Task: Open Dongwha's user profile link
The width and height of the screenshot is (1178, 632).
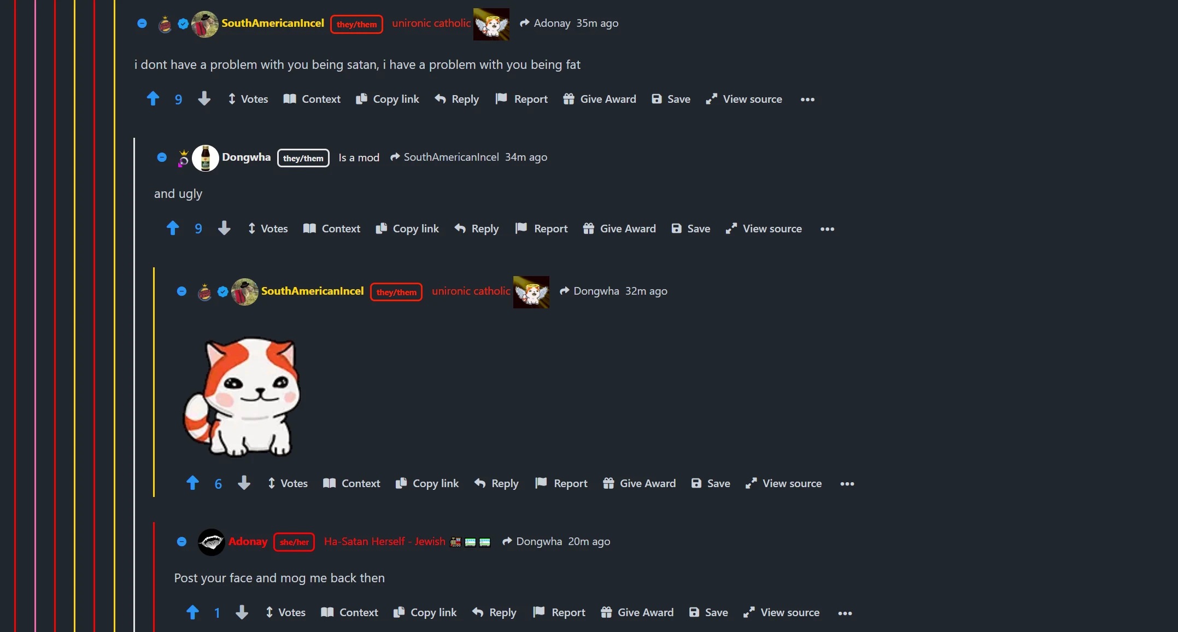Action: pyautogui.click(x=246, y=157)
